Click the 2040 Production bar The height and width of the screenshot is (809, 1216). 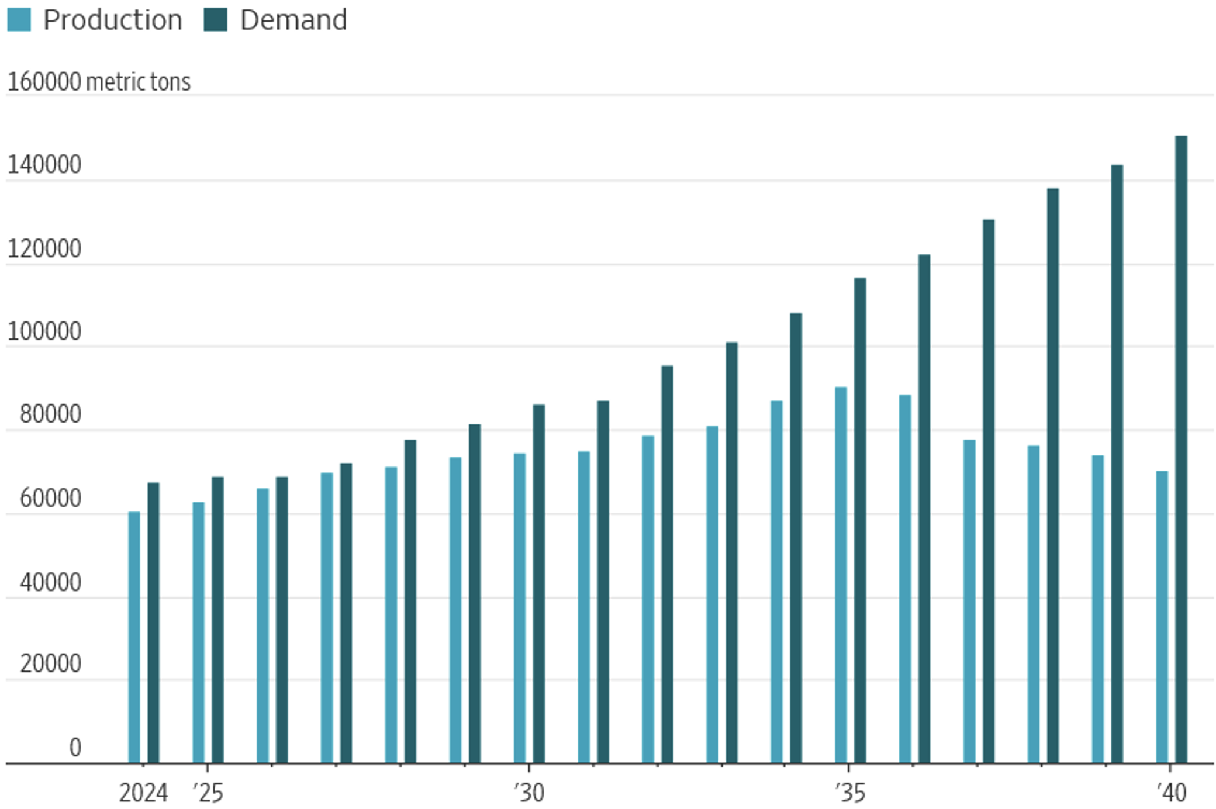(1162, 617)
